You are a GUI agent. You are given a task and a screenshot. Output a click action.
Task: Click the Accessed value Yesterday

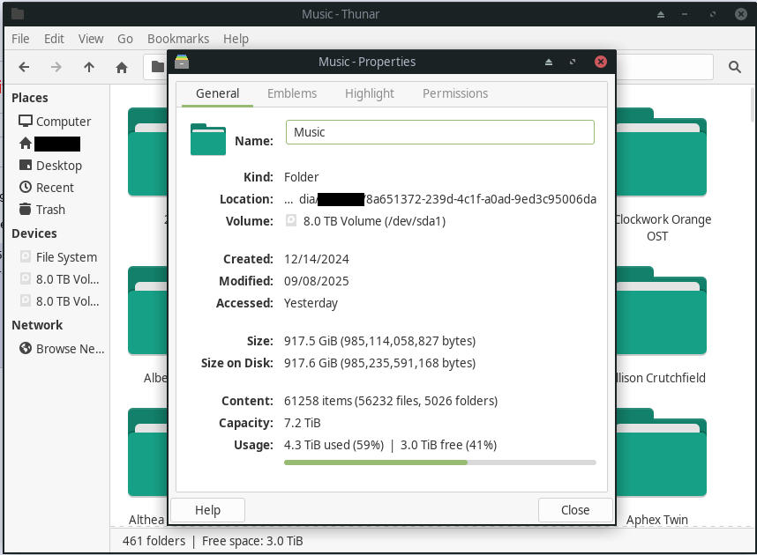click(x=311, y=303)
